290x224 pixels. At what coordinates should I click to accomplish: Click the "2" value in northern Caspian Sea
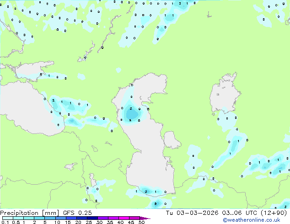(x=131, y=109)
